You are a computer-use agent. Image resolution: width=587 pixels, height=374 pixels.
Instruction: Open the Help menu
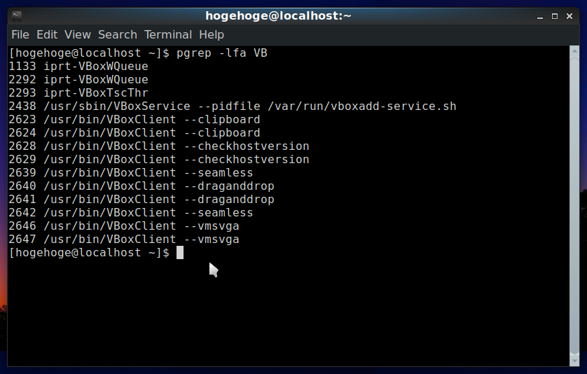point(212,35)
